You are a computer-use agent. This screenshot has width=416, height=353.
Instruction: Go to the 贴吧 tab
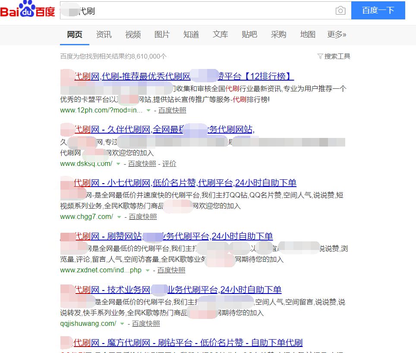coord(249,34)
